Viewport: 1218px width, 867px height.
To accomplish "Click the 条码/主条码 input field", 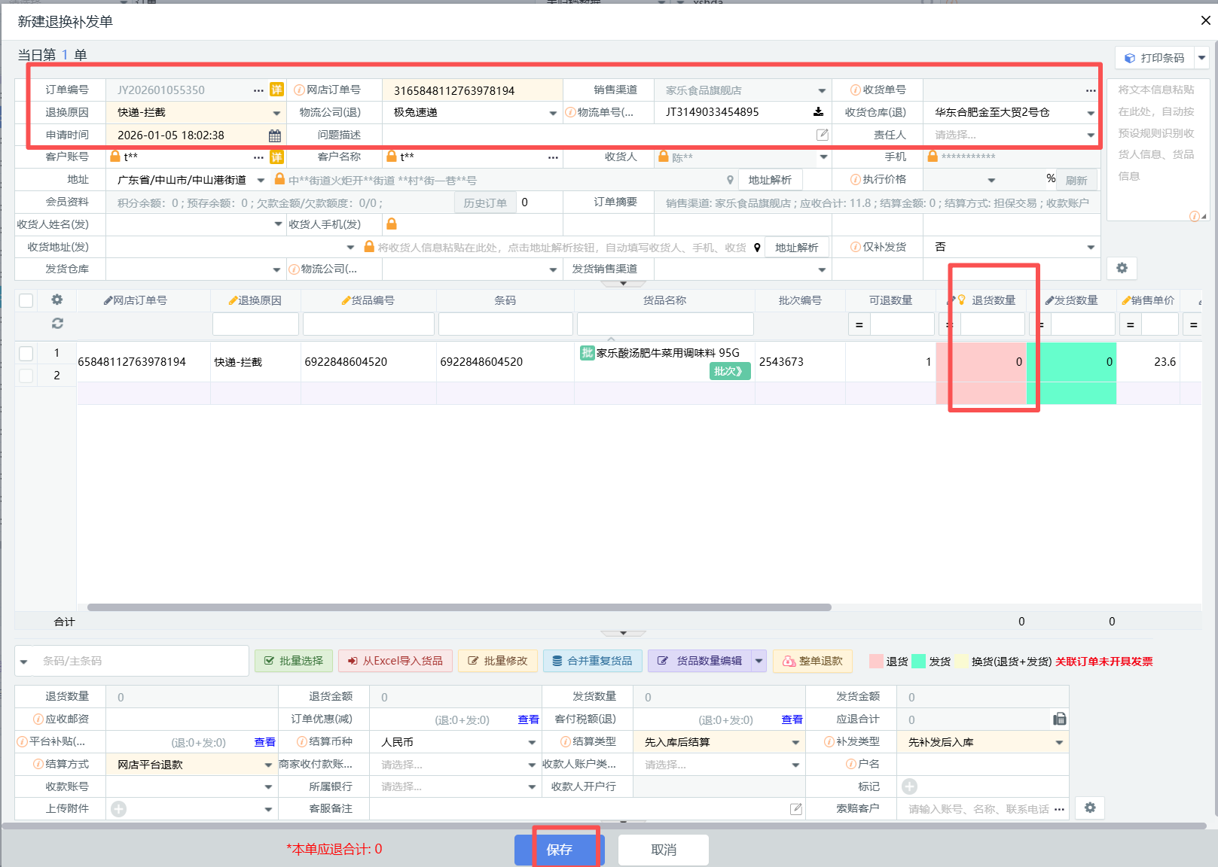I will tap(141, 661).
